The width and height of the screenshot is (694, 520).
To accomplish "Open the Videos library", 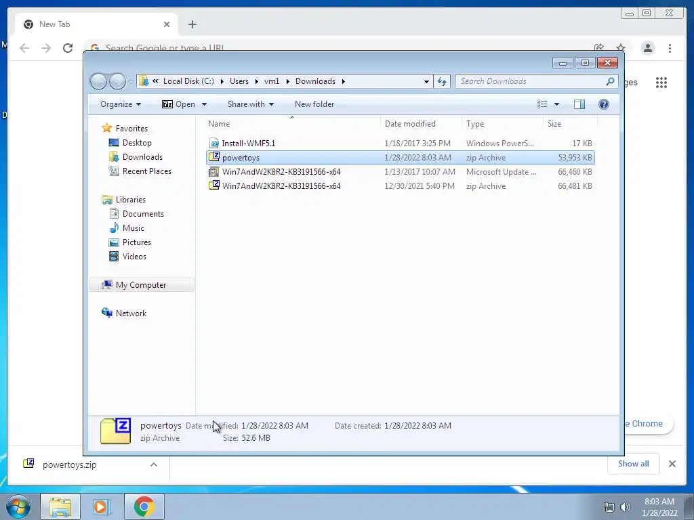I will click(x=134, y=257).
